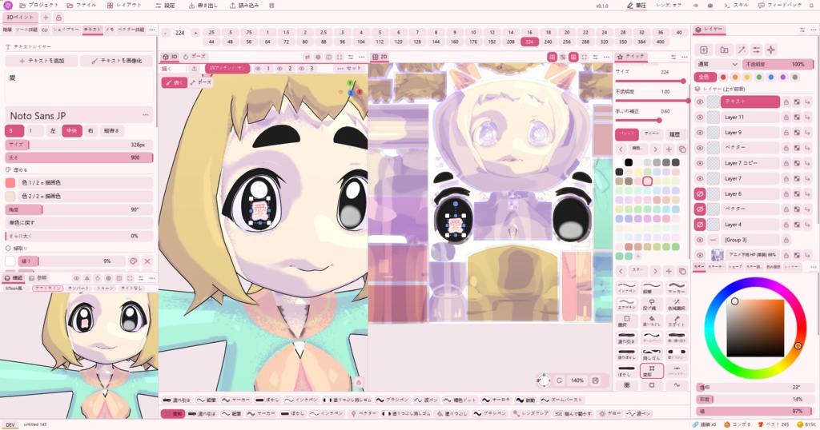This screenshot has height=430, width=820.
Task: Hide the テキスト layer
Action: [x=700, y=102]
